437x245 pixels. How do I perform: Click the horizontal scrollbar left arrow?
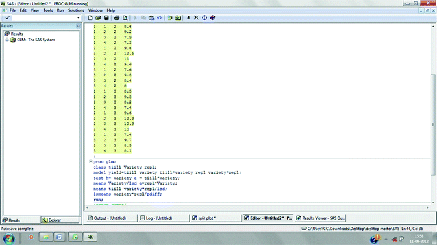(x=87, y=207)
